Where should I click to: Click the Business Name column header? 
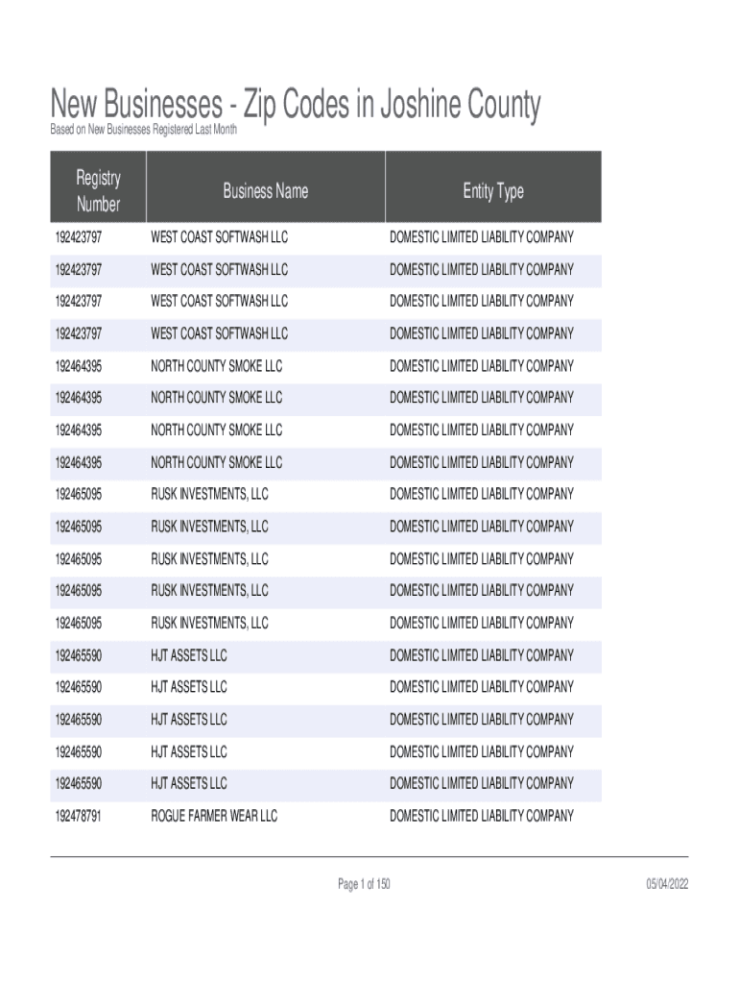pyautogui.click(x=266, y=191)
